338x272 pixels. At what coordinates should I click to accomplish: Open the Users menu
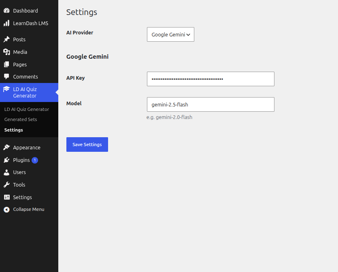[x=29, y=172]
